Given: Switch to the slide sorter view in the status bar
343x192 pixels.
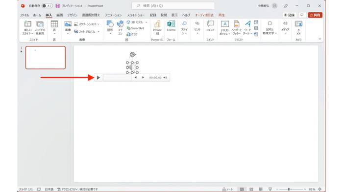Looking at the screenshot, I should pos(251,189).
